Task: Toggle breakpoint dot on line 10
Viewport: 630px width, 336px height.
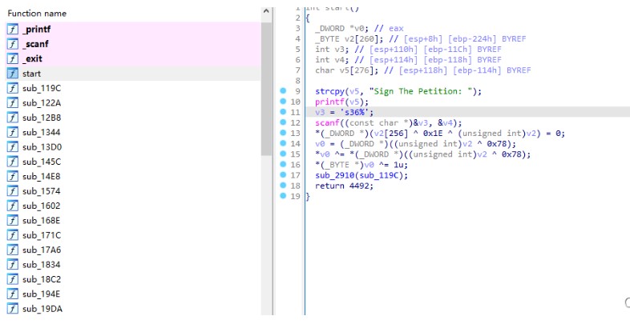Action: click(283, 102)
